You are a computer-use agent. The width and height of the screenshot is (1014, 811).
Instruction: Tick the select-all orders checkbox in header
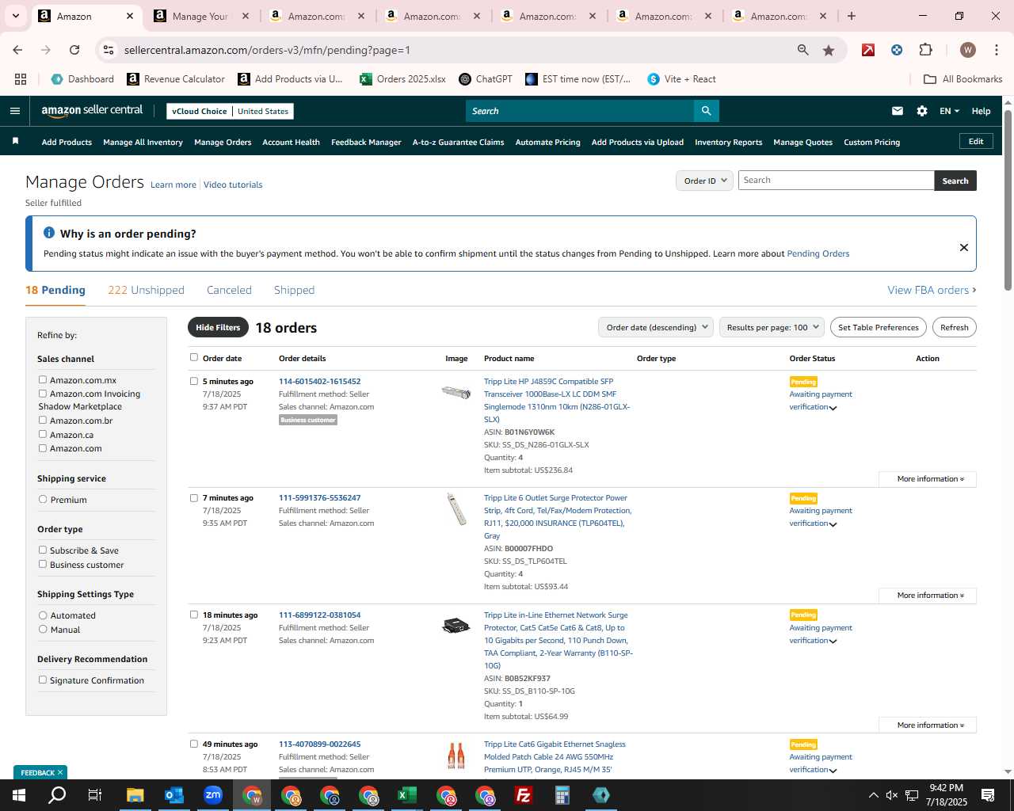coord(194,357)
